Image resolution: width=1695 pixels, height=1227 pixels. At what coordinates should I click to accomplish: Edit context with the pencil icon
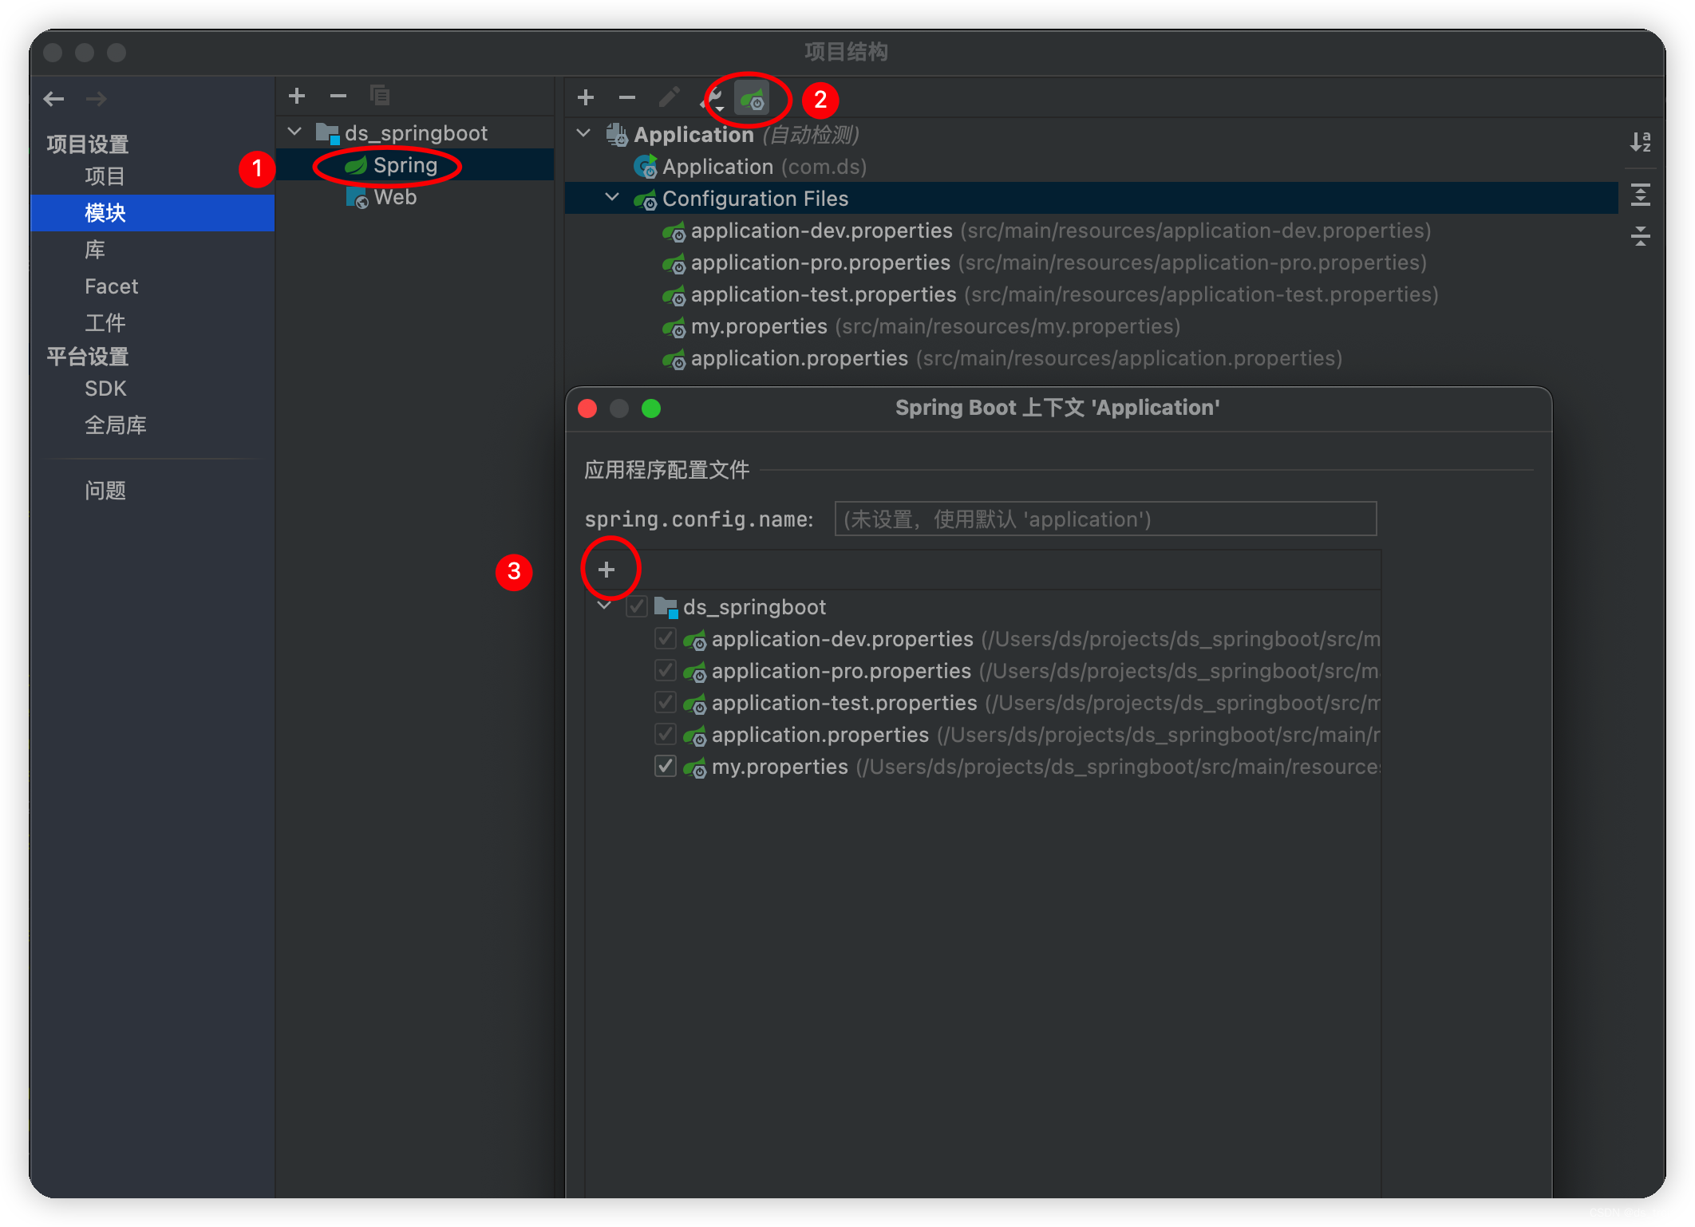tap(669, 97)
